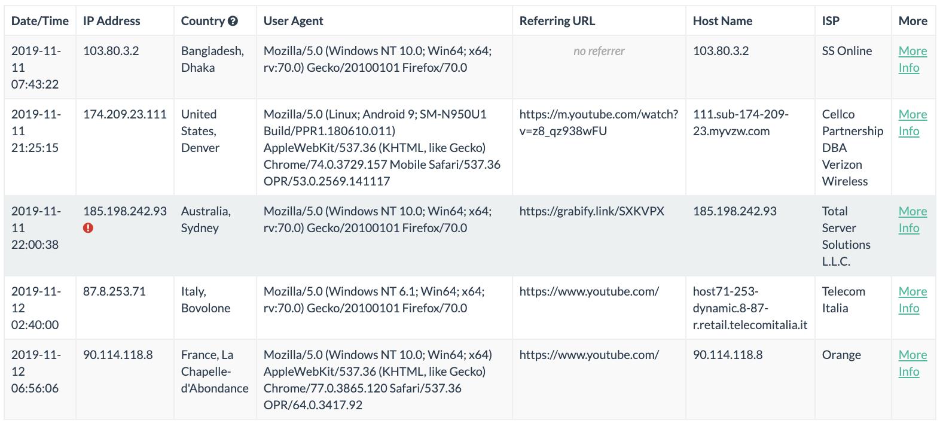
Task: Open More Info for the Italy, Bovolone entry
Action: (x=912, y=300)
